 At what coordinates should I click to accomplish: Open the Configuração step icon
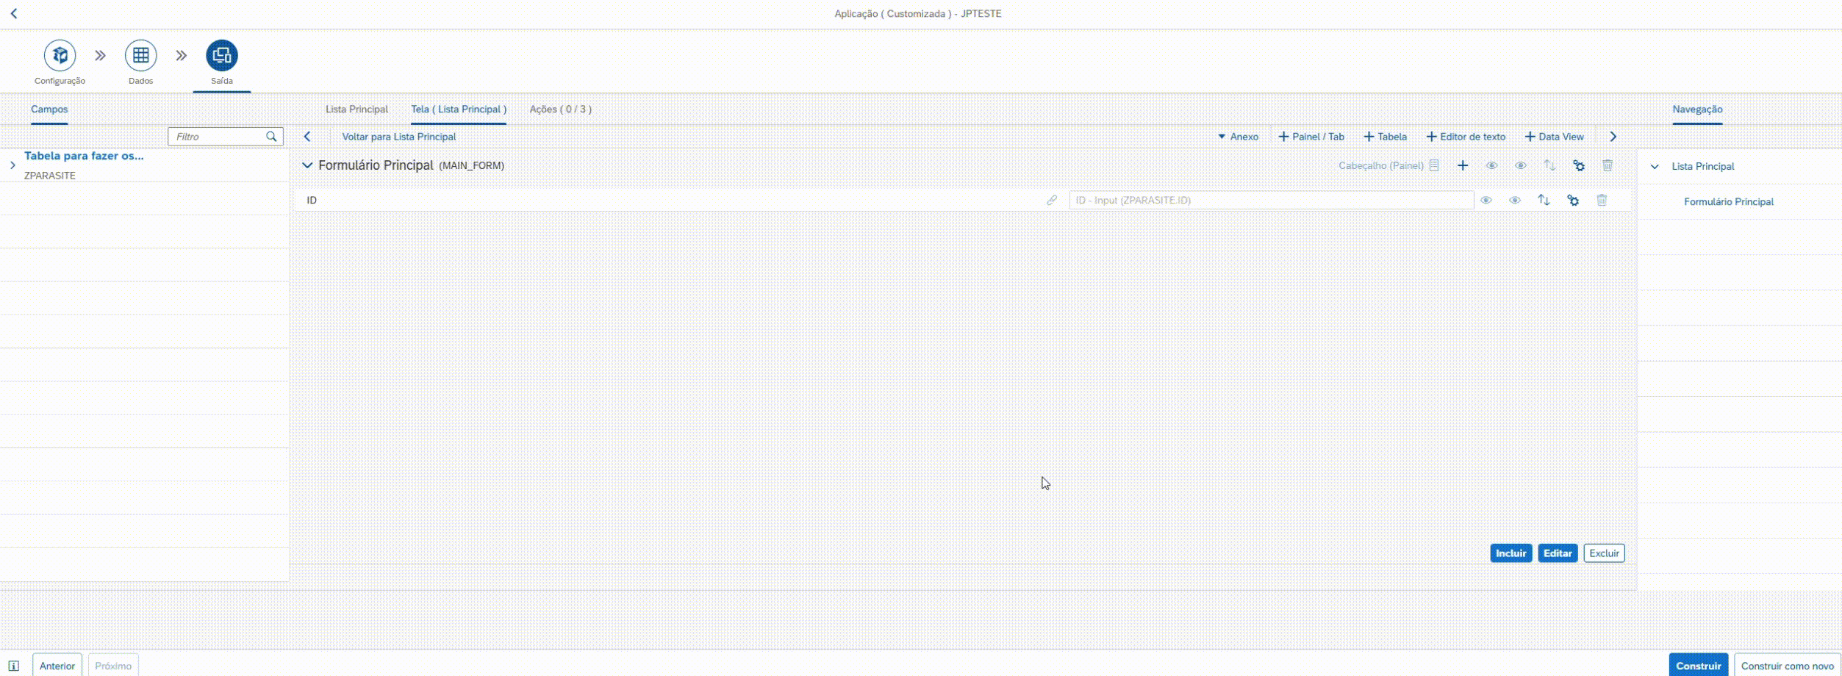click(60, 56)
